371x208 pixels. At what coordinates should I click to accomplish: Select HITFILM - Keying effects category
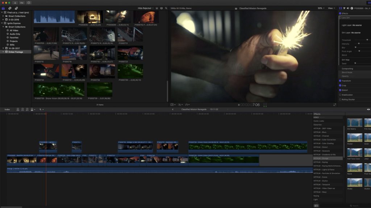tap(320, 162)
